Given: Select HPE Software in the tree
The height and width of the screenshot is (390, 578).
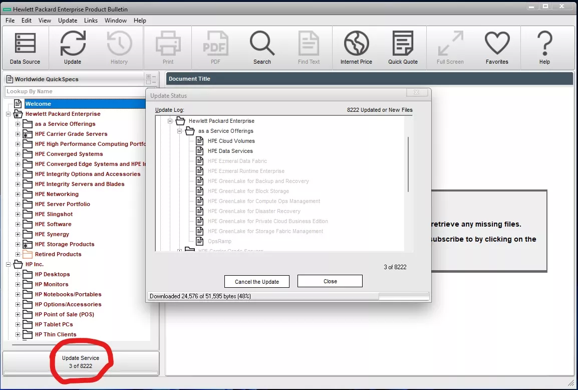Looking at the screenshot, I should click(x=53, y=225).
